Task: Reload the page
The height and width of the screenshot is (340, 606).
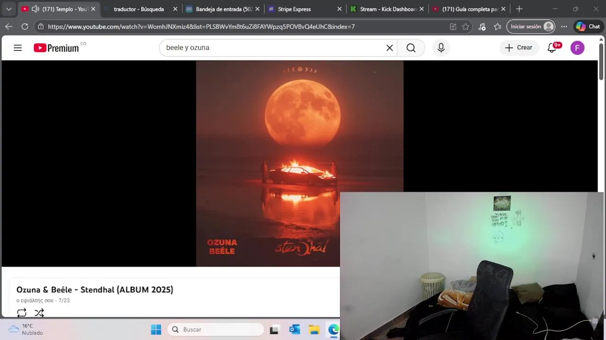Action: (25, 26)
